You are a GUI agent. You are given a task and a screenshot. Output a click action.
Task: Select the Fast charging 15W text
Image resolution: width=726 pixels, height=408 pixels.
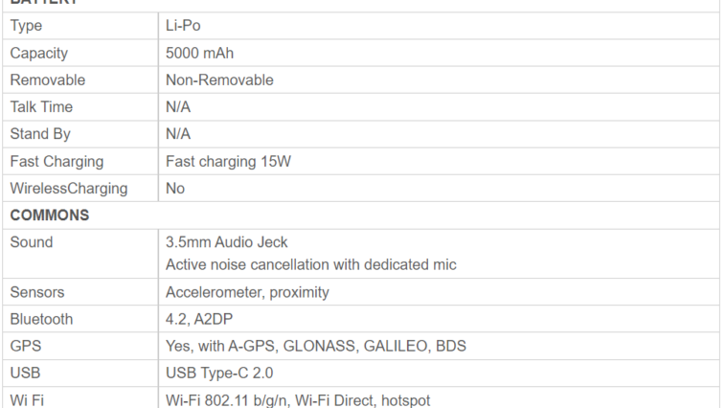228,161
